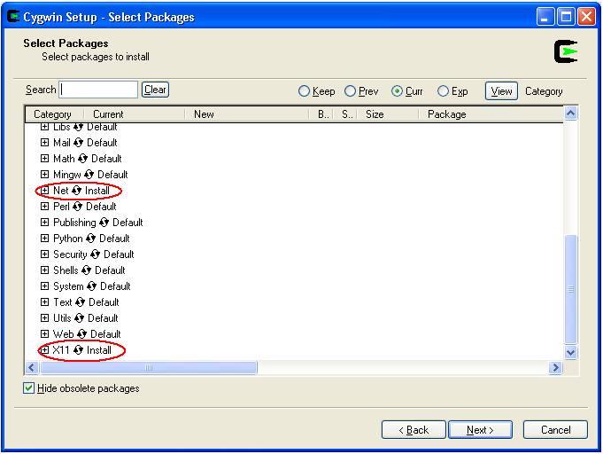This screenshot has height=454, width=603.
Task: Expand the System category
Action: point(44,286)
